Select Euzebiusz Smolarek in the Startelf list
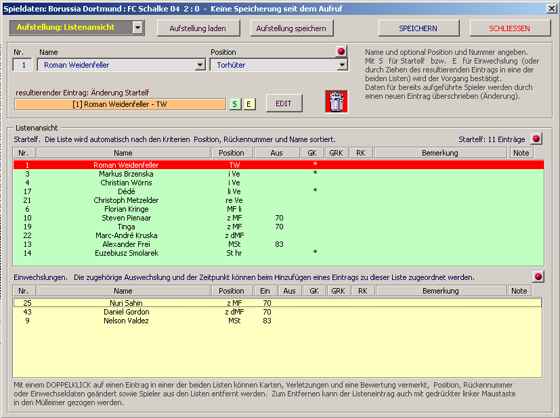The height and width of the screenshot is (418, 560). click(278, 253)
